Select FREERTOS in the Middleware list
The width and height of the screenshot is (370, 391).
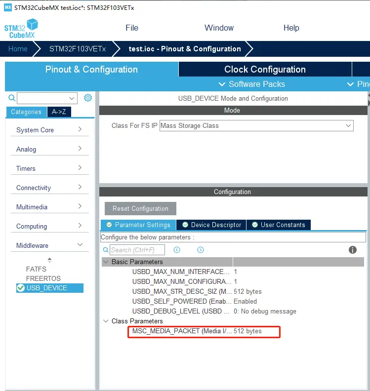click(x=43, y=278)
